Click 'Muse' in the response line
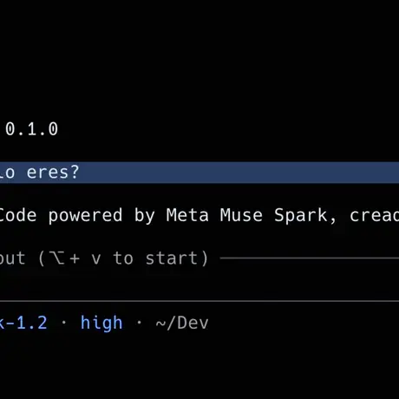The image size is (399, 399). point(241,215)
